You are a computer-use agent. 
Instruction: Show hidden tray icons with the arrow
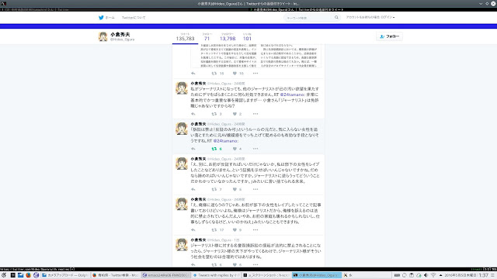(440, 275)
